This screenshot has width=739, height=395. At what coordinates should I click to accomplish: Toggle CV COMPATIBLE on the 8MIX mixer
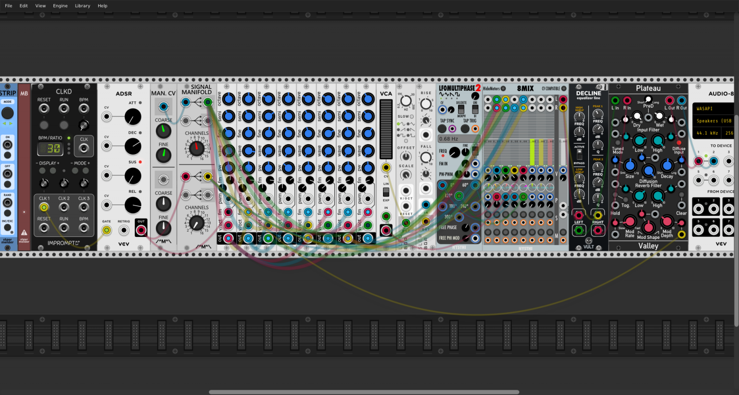[564, 88]
